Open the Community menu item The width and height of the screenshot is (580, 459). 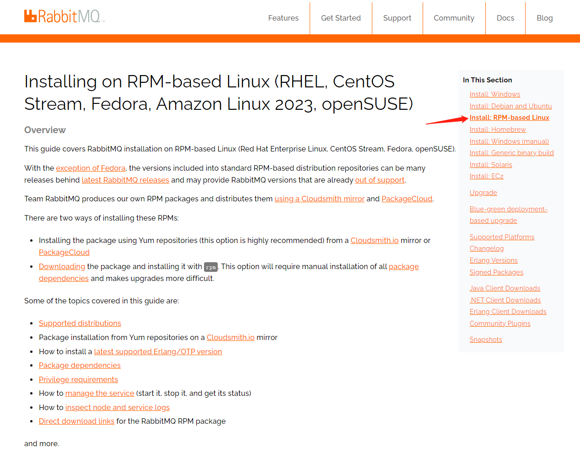coord(454,18)
